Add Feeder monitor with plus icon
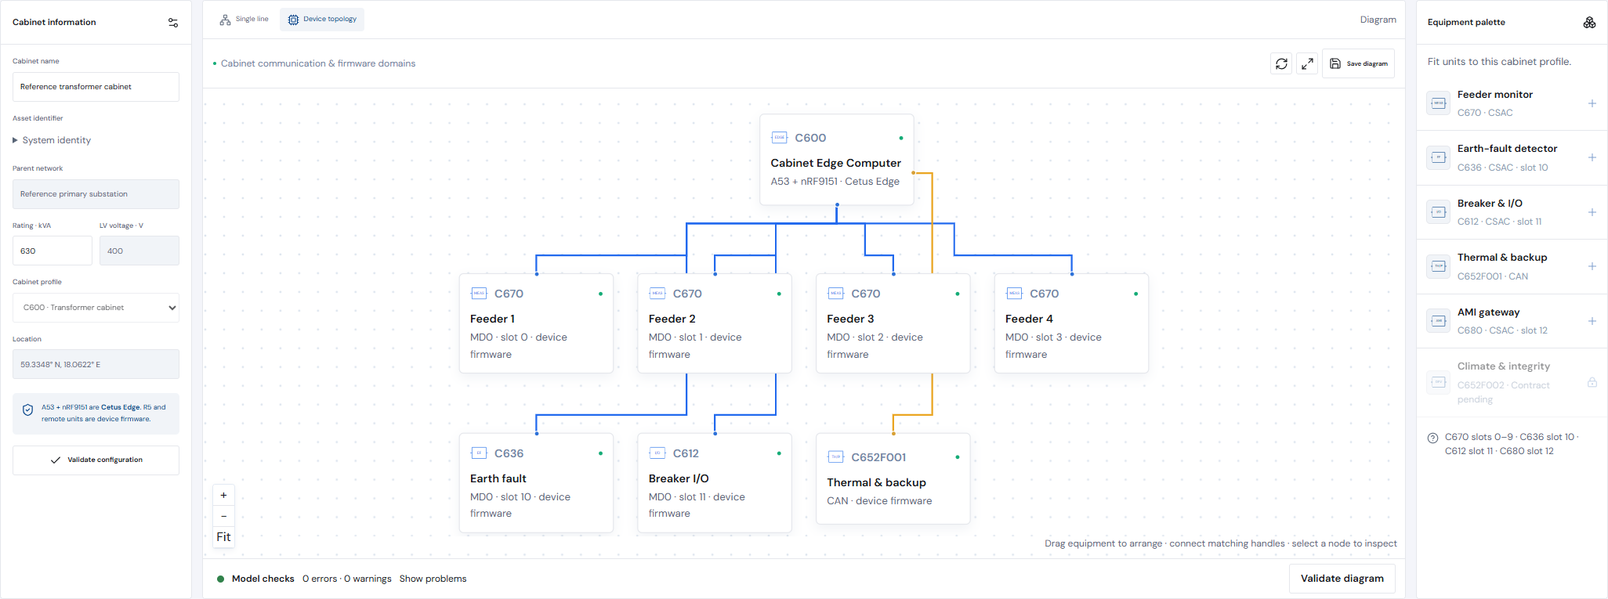1608x599 pixels. [x=1592, y=103]
